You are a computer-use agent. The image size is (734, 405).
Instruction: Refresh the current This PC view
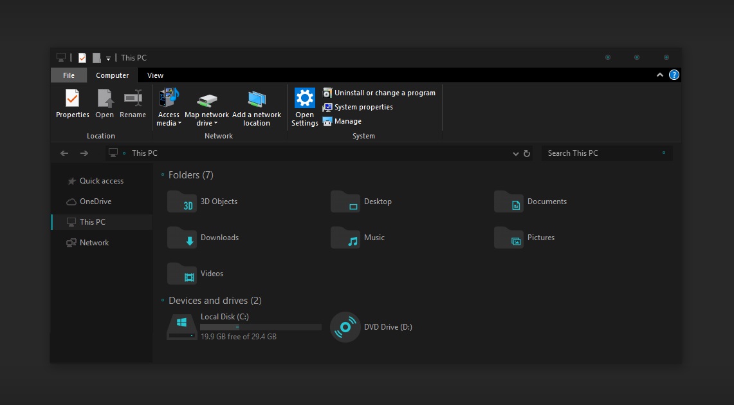tap(527, 153)
